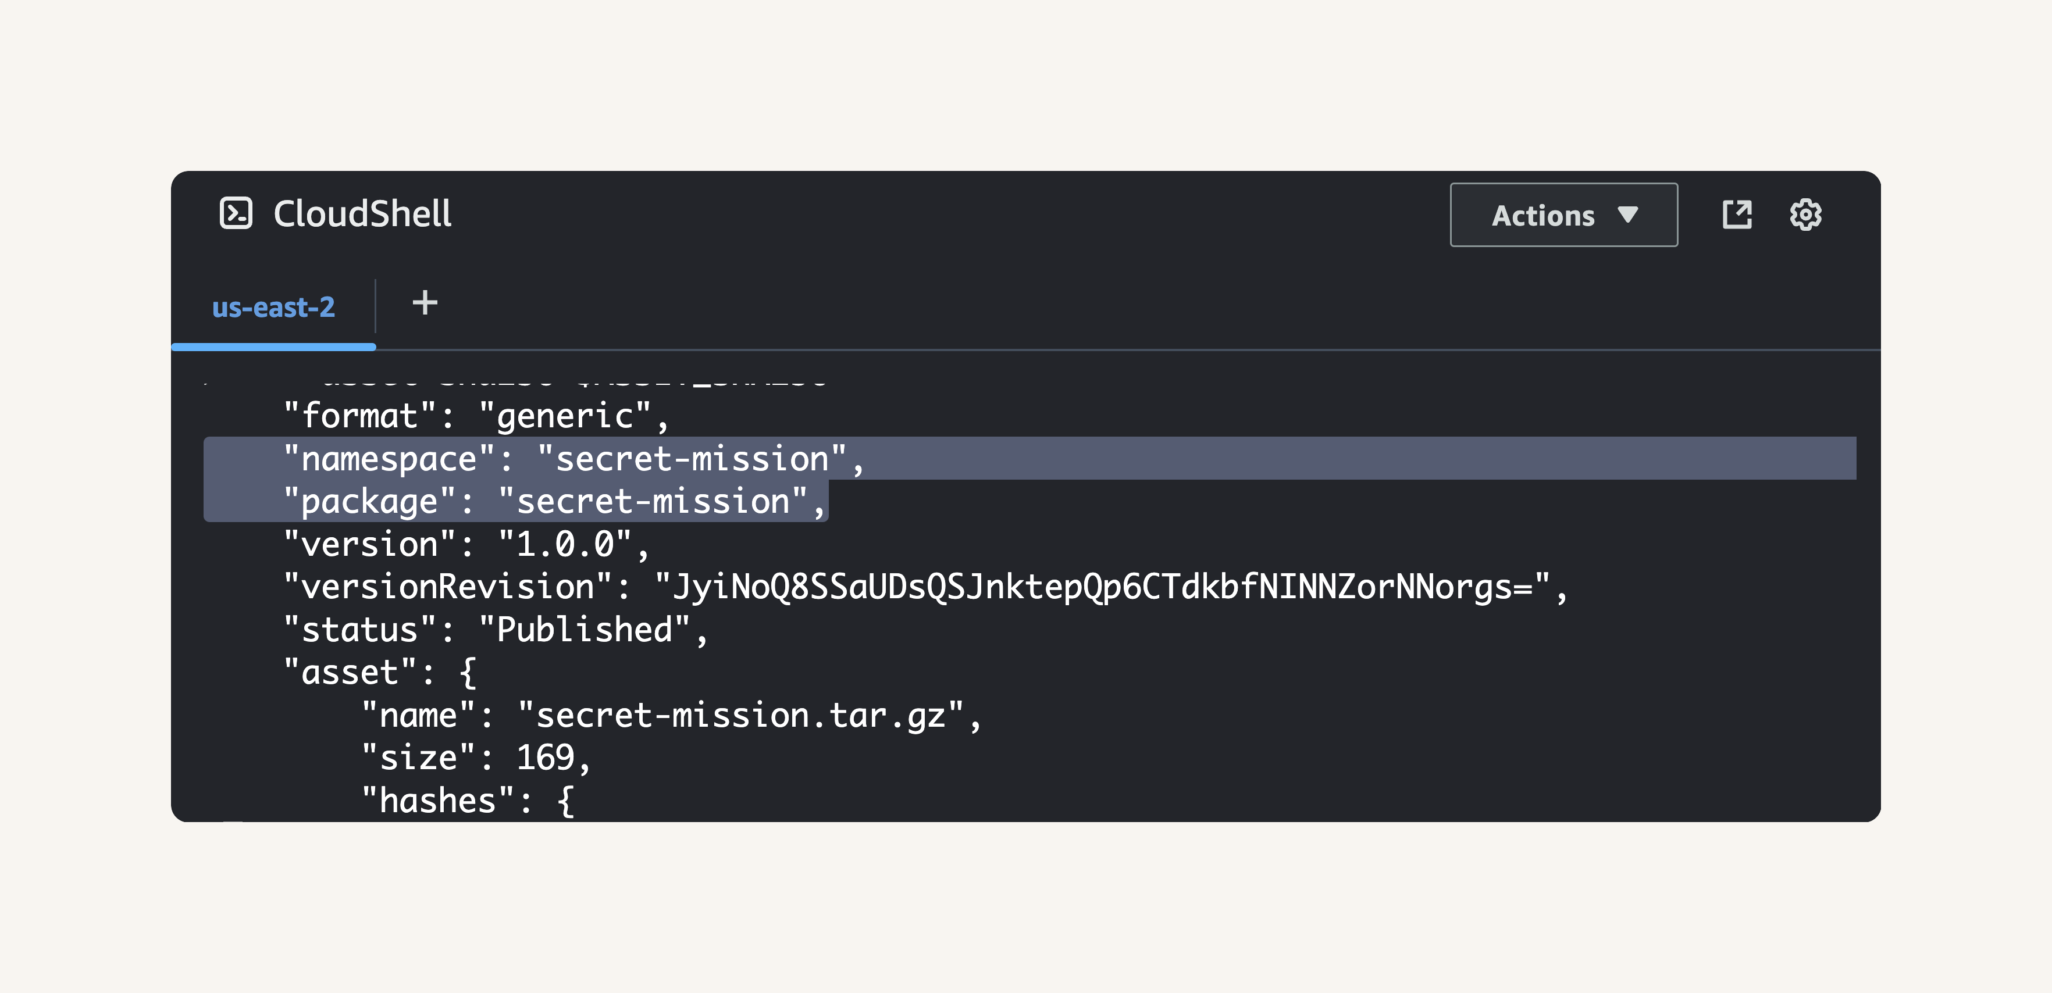2052x993 pixels.
Task: Click the "status" key text
Action: [x=360, y=630]
